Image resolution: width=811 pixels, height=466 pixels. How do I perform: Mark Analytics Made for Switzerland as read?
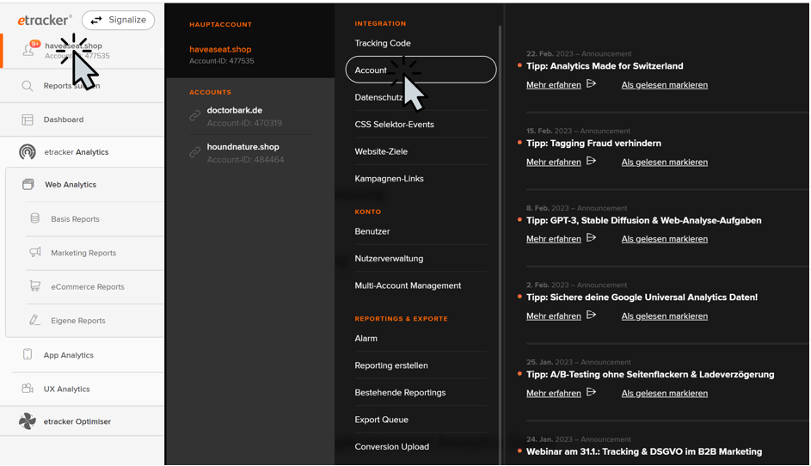click(665, 85)
